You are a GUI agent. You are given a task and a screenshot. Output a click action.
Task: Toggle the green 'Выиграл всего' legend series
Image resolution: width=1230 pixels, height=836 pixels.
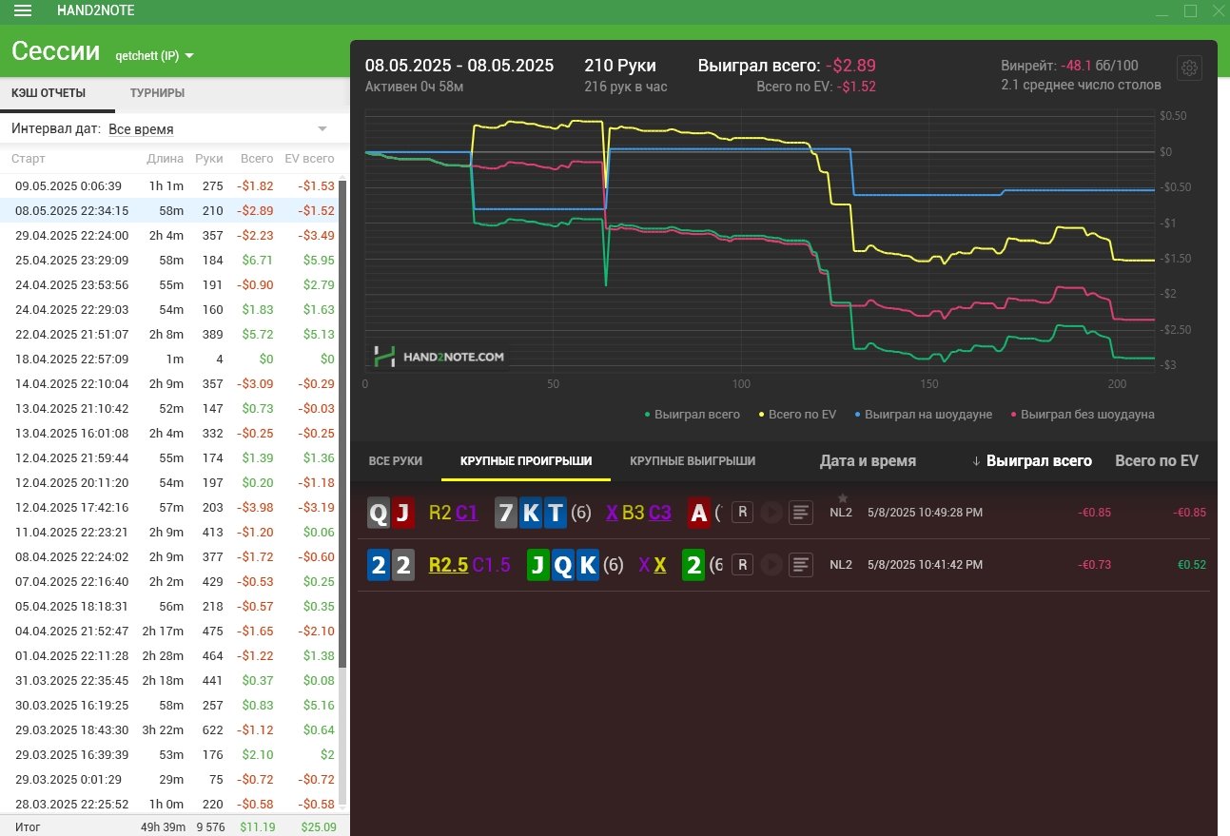click(693, 414)
